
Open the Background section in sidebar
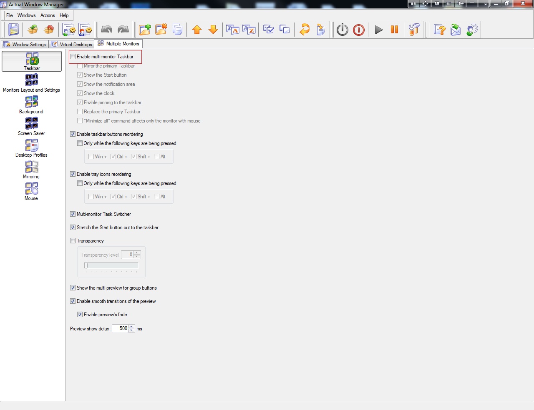(x=32, y=105)
